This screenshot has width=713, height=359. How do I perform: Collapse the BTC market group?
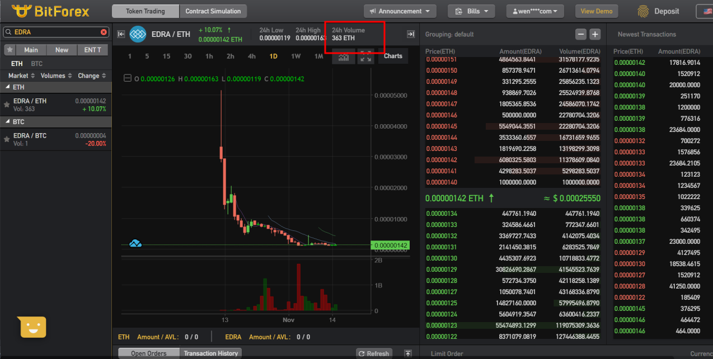point(56,122)
